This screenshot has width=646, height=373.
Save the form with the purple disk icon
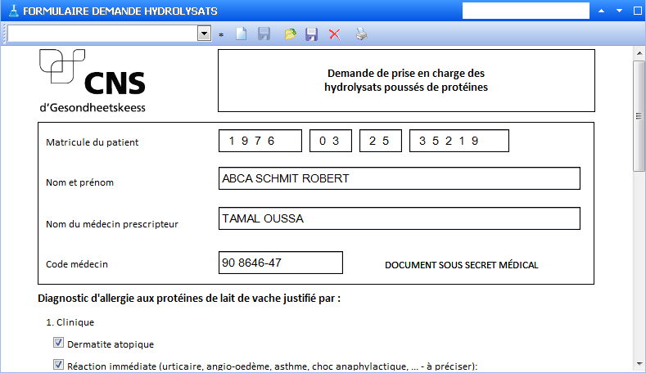click(x=311, y=34)
